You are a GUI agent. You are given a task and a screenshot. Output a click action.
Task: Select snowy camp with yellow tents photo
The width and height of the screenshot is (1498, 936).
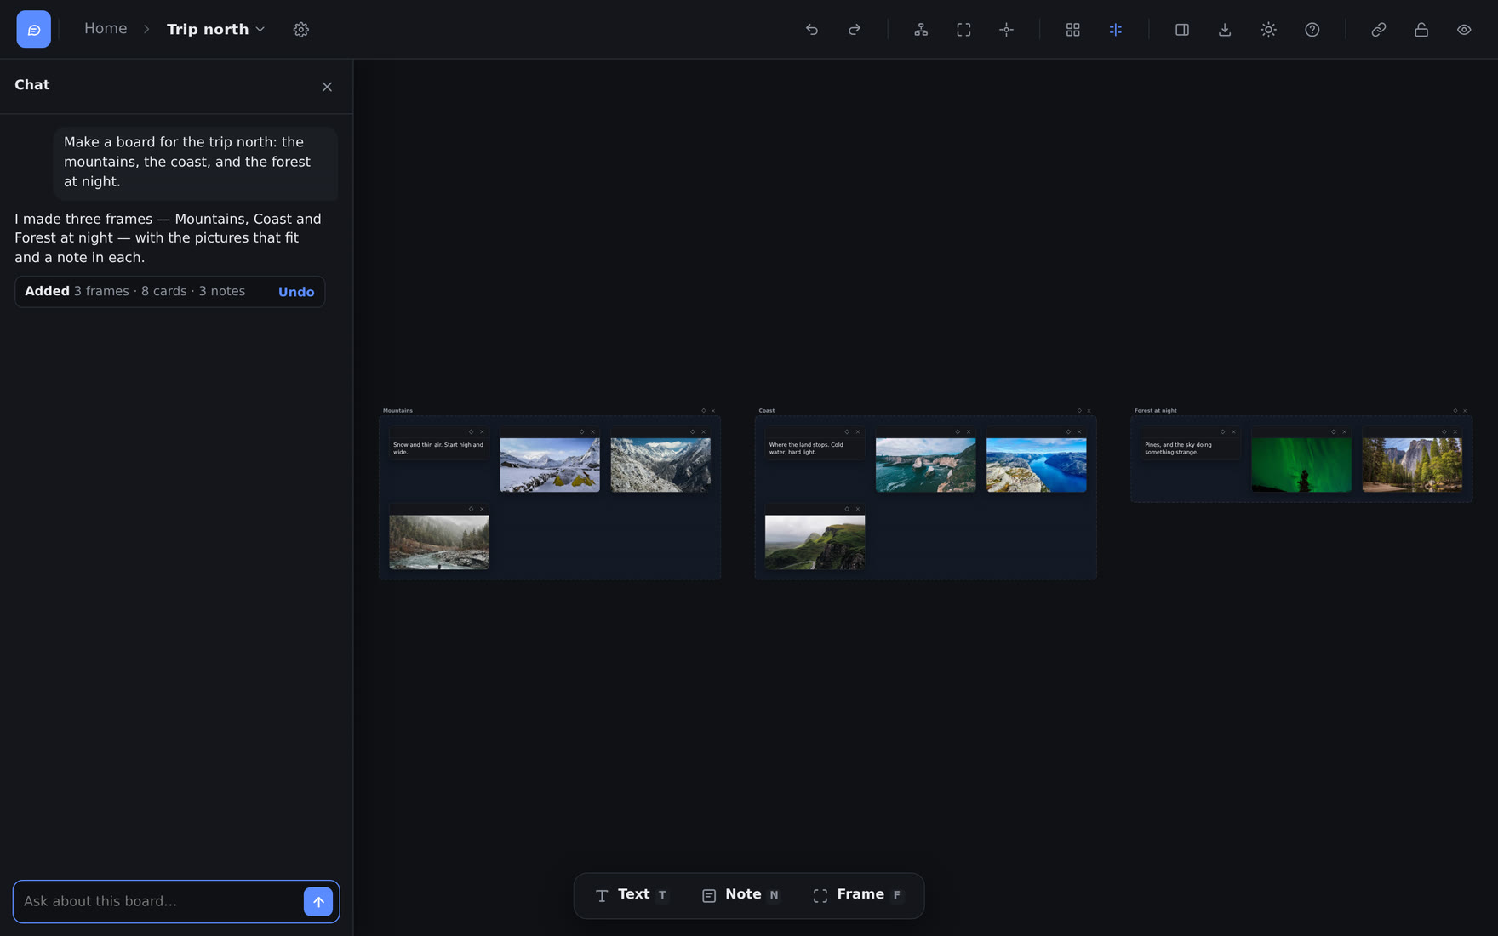coord(550,465)
